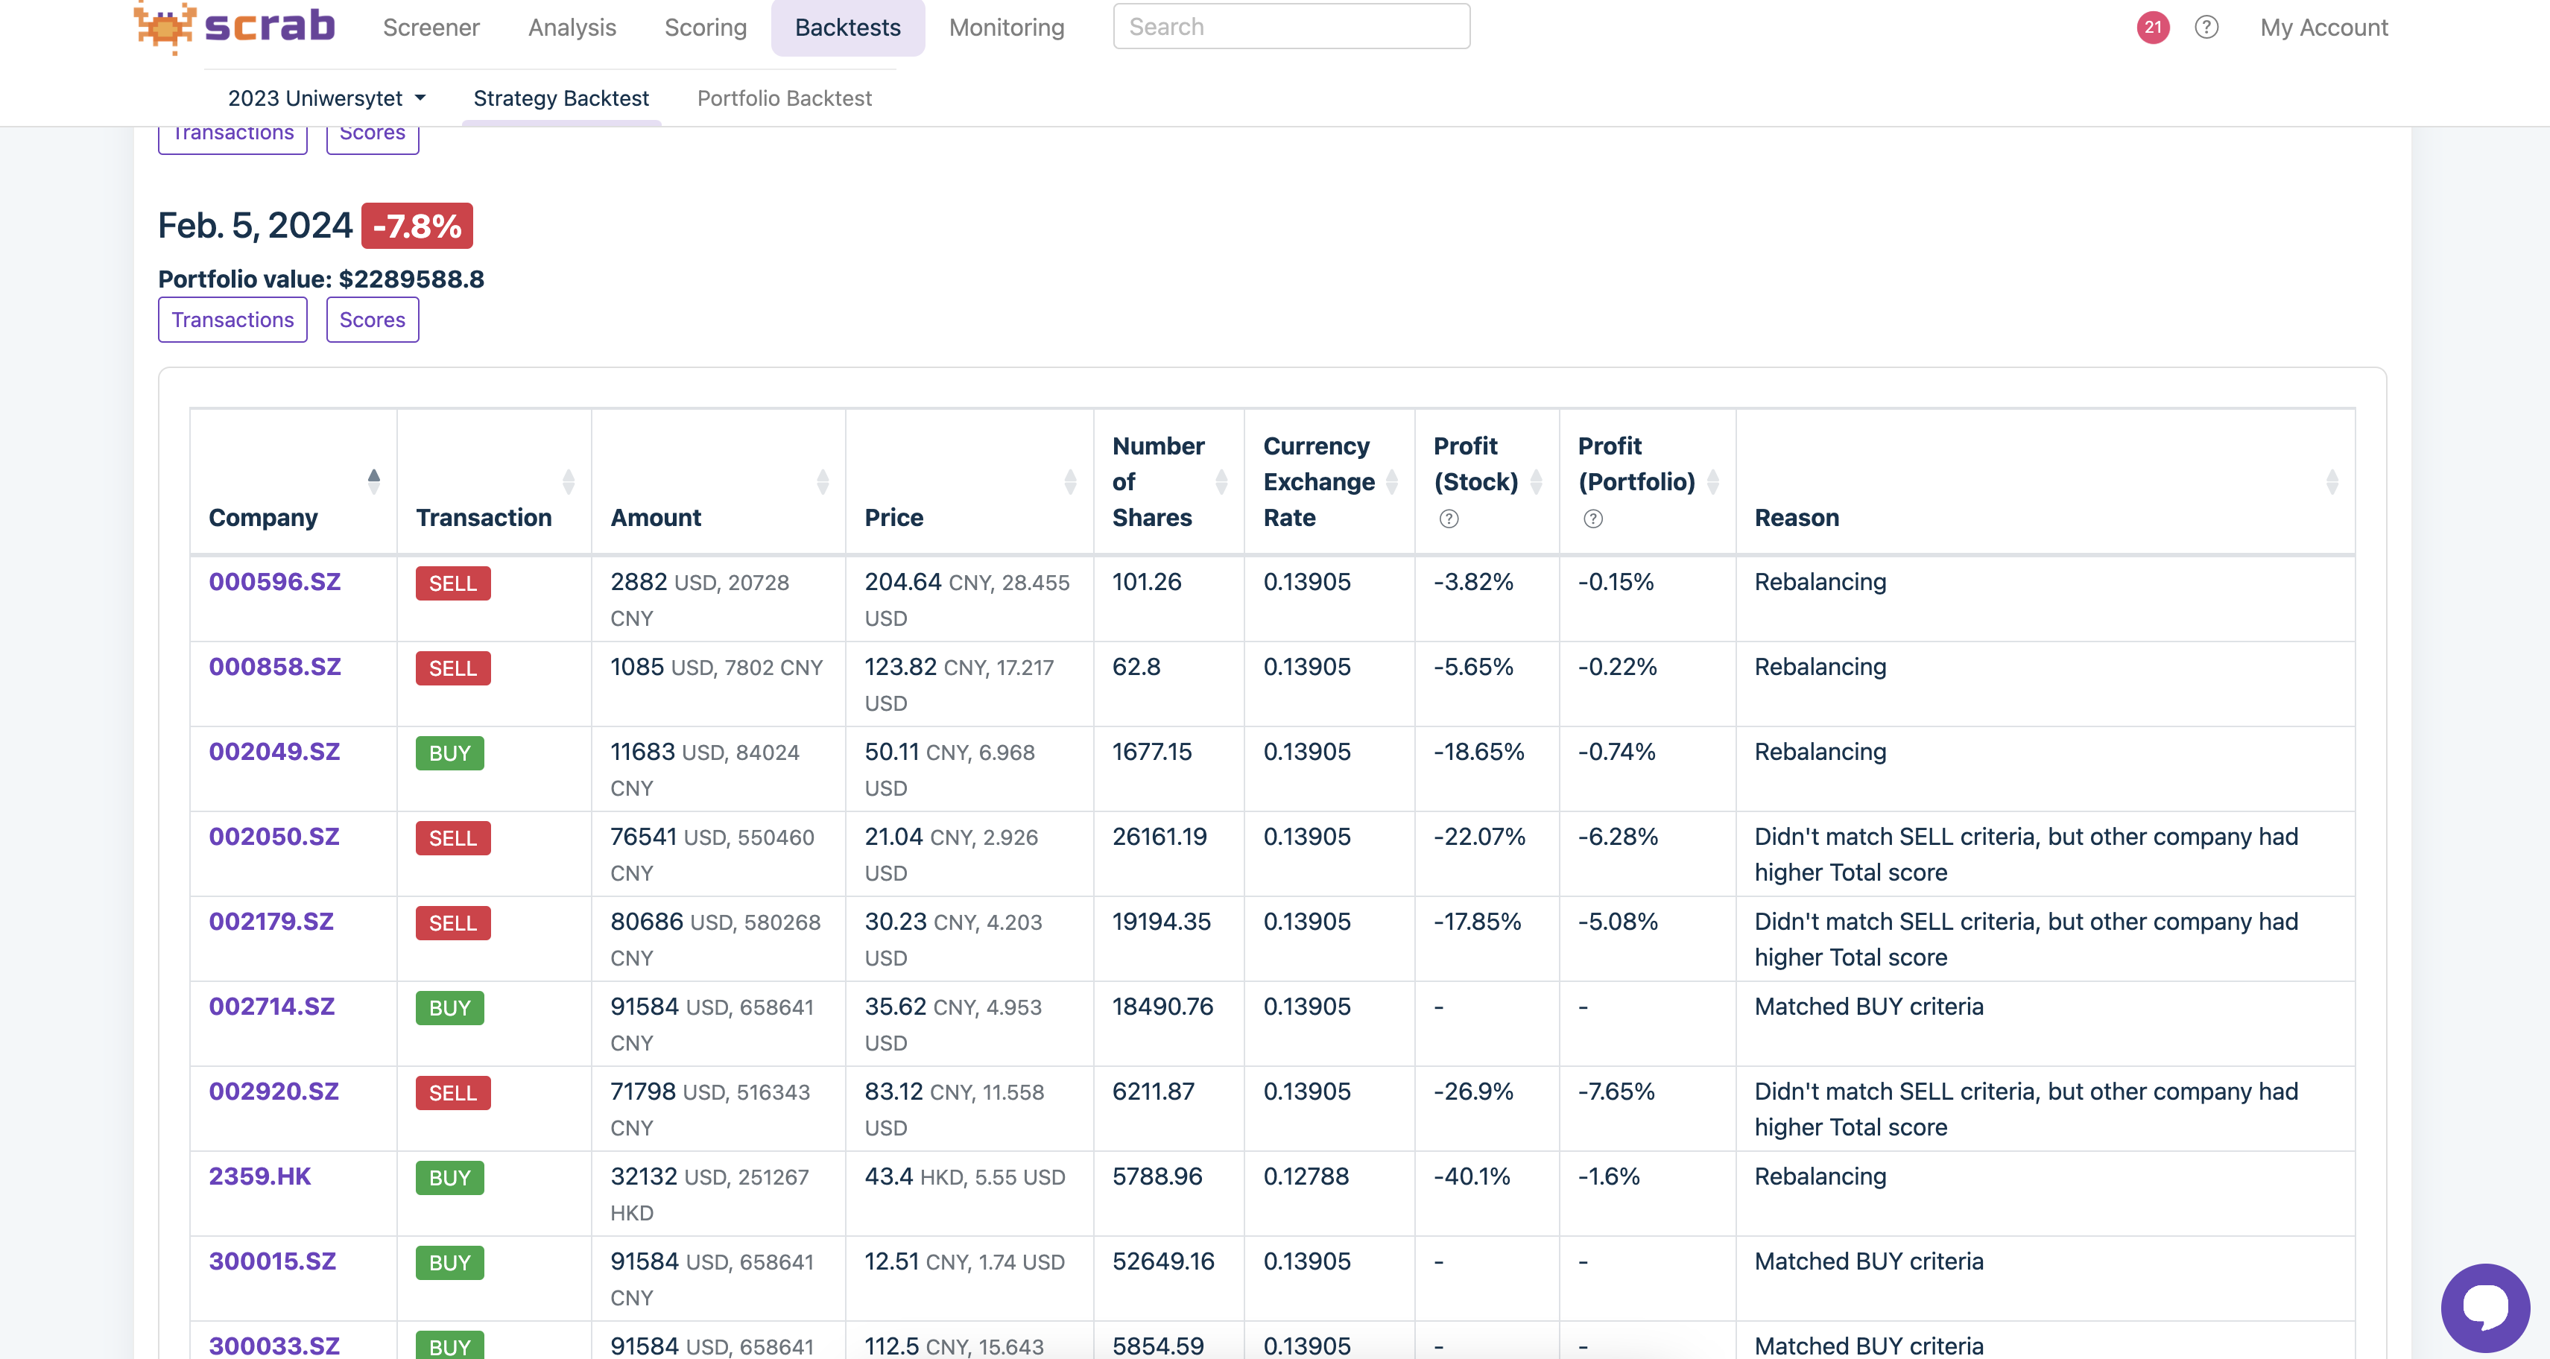
Task: Click Transactions button under Feb. 5, 2024
Action: (232, 320)
